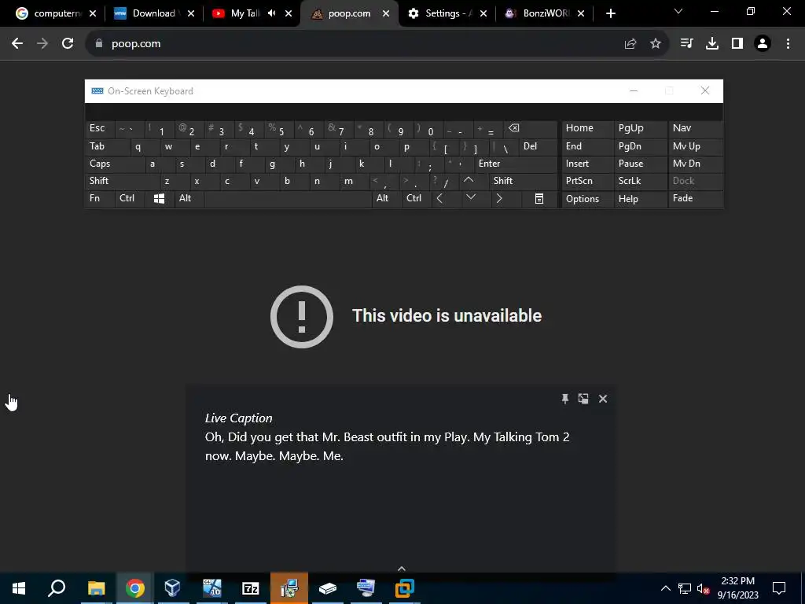Toggle the Nav key on On-Screen Keyboard

[695, 129]
